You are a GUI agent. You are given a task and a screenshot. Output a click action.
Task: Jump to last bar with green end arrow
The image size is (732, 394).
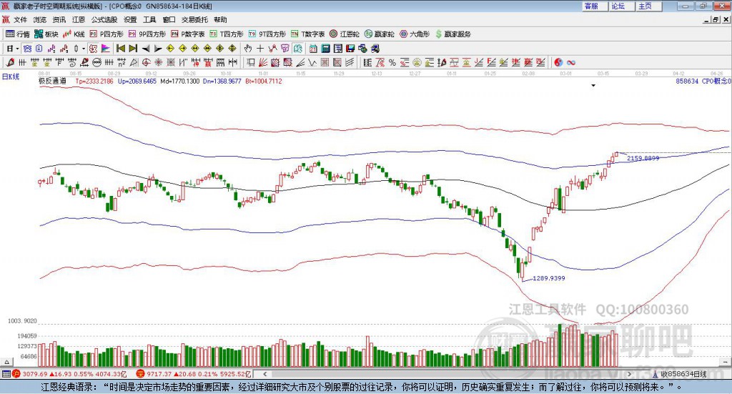133,49
